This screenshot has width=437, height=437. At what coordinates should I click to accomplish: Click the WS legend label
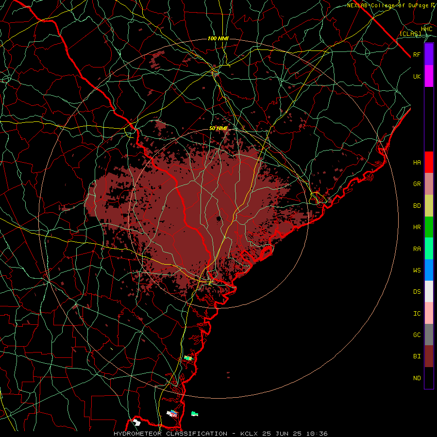pos(417,270)
